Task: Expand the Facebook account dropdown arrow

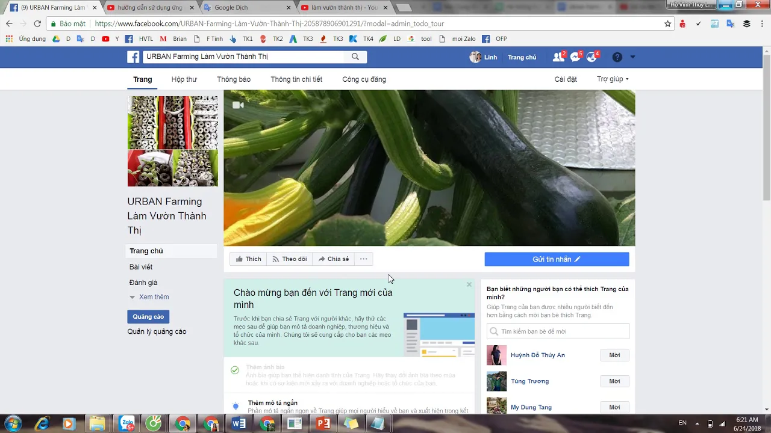Action: click(x=632, y=57)
